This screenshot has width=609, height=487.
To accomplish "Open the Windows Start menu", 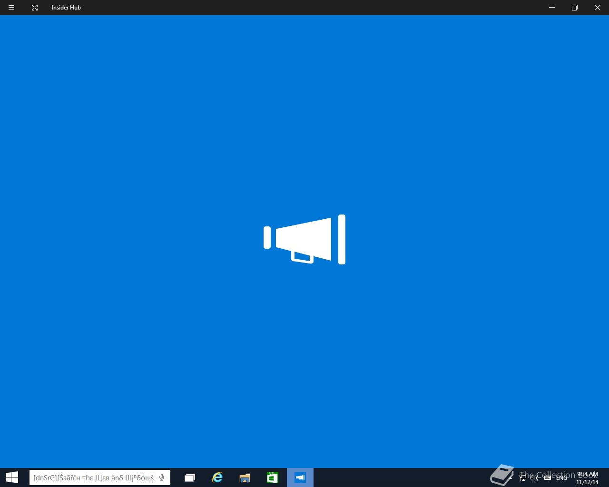I will point(11,477).
